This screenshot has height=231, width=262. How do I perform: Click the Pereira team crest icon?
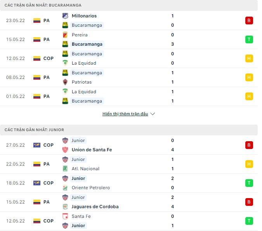(x=65, y=35)
